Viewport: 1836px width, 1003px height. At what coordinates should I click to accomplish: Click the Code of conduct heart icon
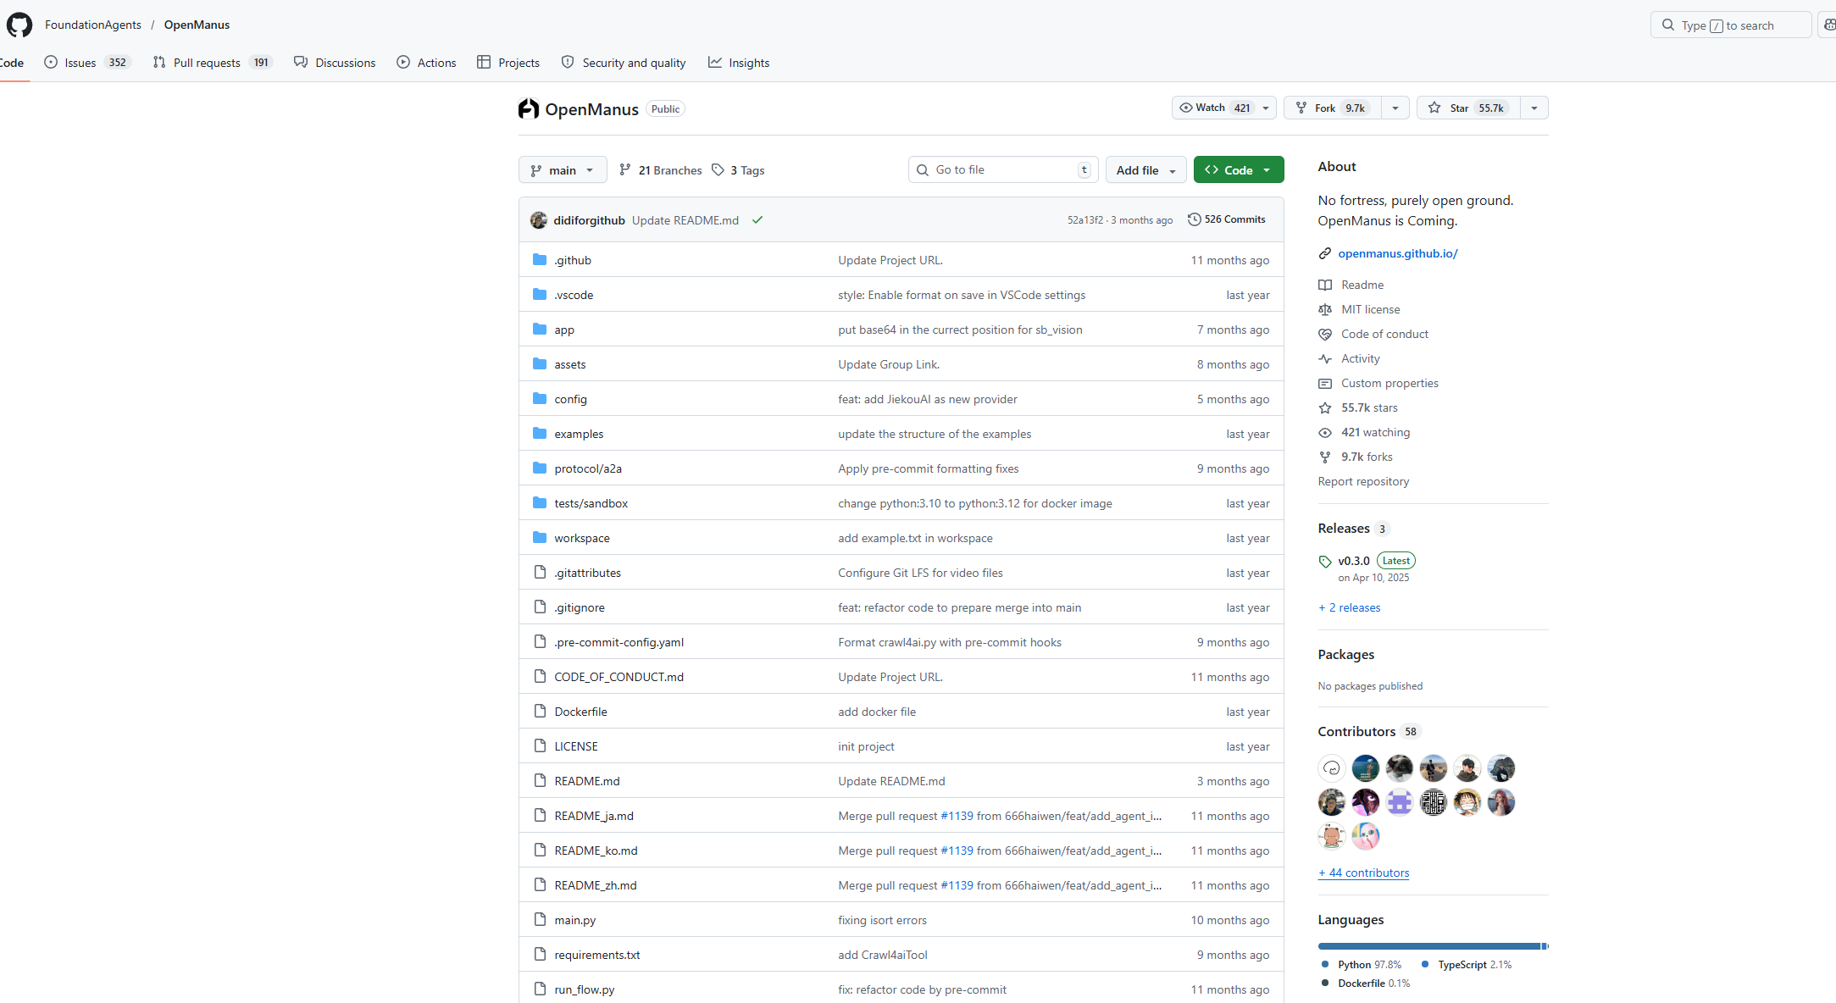point(1325,334)
